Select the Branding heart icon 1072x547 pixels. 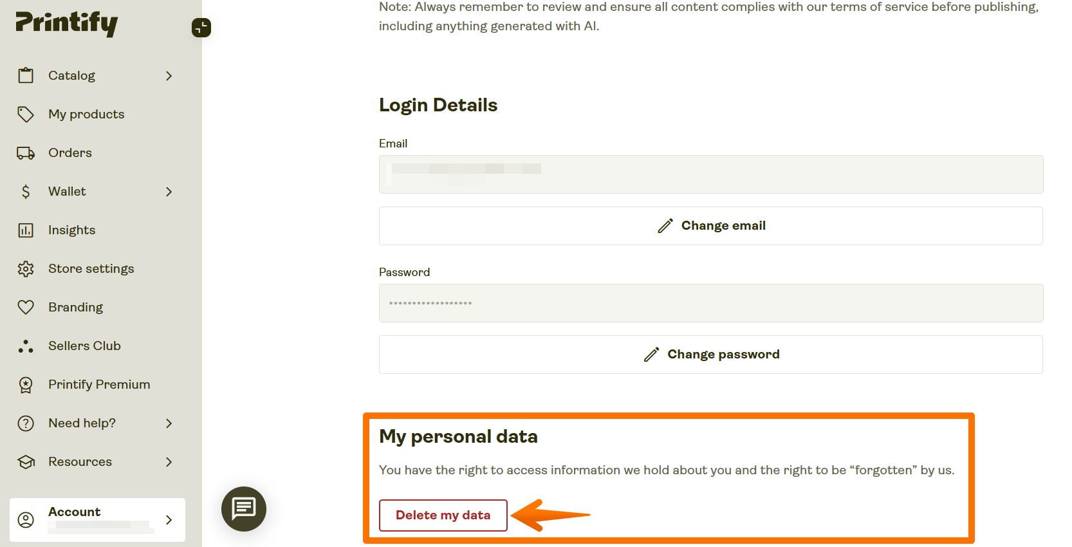[26, 307]
